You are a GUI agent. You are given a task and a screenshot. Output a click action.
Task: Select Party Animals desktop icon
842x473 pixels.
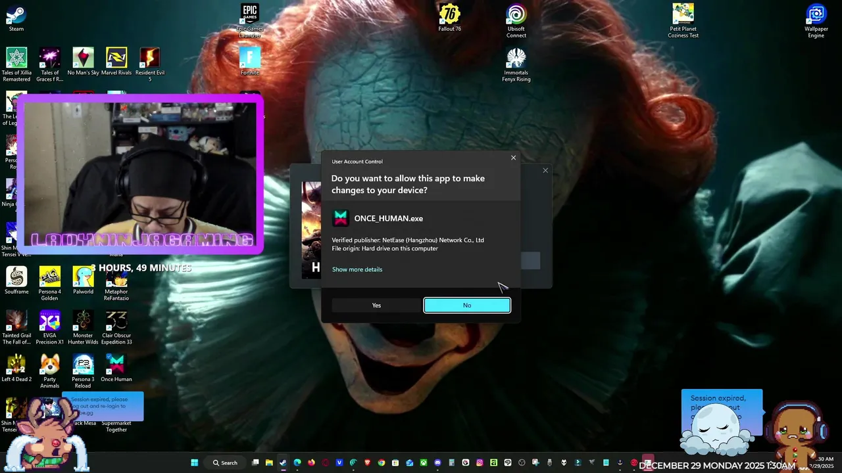(50, 371)
